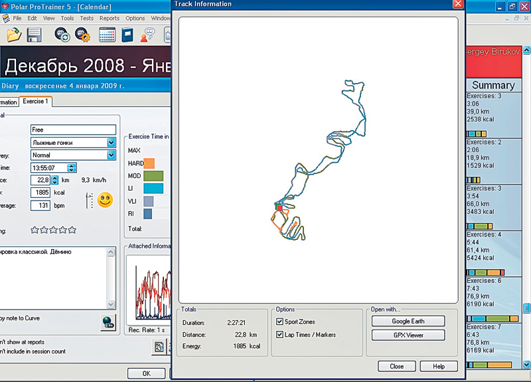Select summary week with 76,9 km

coord(494,300)
